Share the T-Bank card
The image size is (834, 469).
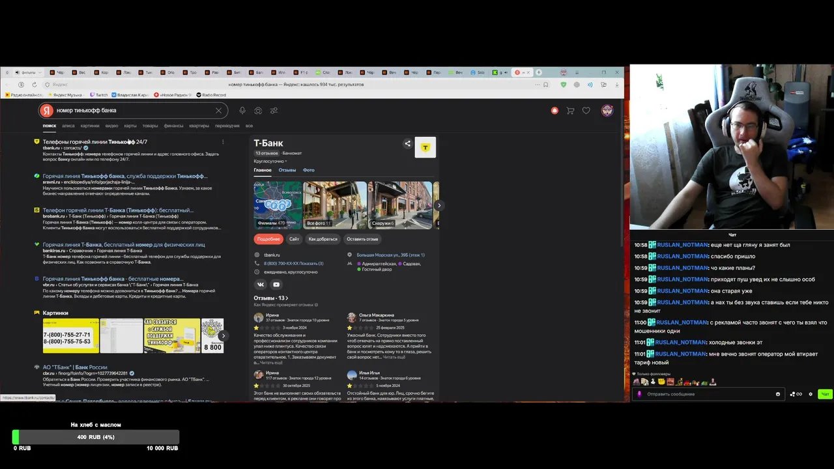pos(407,144)
